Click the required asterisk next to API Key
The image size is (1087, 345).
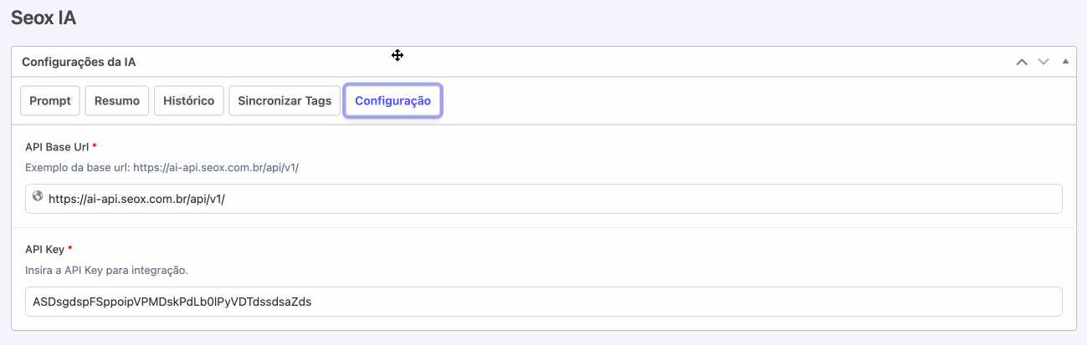[x=70, y=249]
